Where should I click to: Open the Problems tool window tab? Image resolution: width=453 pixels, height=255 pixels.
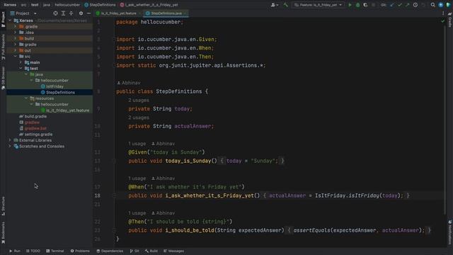(x=80, y=251)
